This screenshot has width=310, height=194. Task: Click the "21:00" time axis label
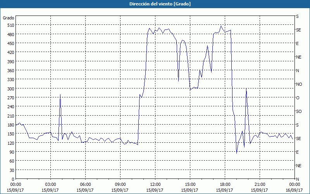coord(260,185)
